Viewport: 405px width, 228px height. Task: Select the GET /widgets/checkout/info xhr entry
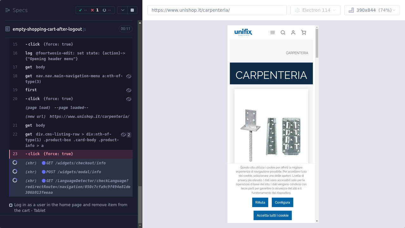pyautogui.click(x=75, y=163)
